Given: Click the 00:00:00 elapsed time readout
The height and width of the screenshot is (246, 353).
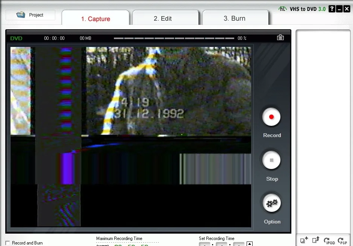Looking at the screenshot, I should (x=54, y=38).
